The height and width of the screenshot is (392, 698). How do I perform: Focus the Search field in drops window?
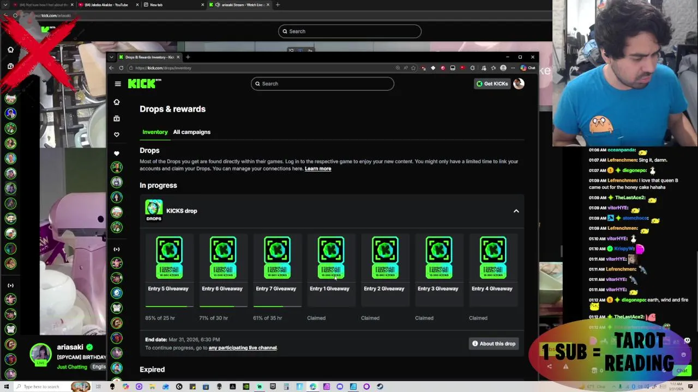[322, 84]
